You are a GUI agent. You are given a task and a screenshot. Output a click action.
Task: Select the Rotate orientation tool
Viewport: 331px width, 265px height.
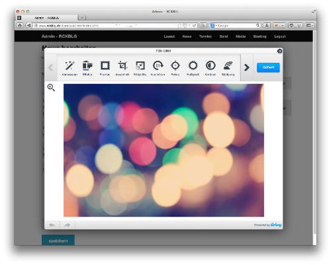click(x=158, y=68)
